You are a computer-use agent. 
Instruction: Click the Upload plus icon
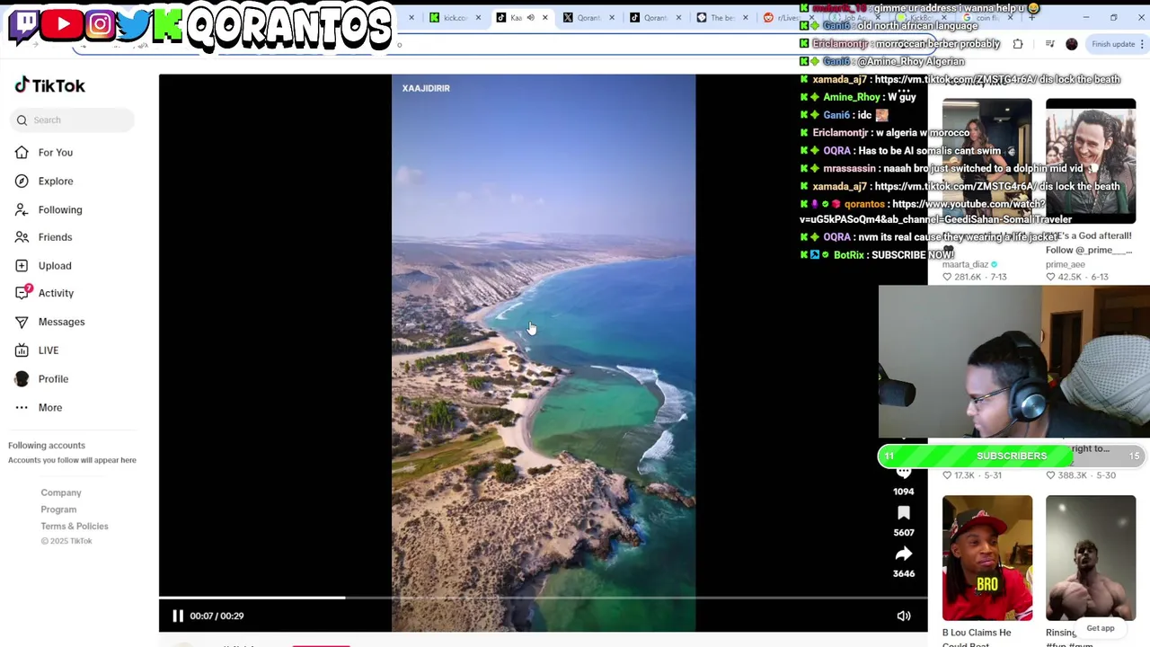tap(22, 266)
